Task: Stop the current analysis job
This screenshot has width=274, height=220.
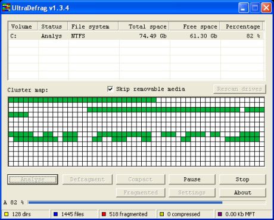Action: click(x=242, y=180)
